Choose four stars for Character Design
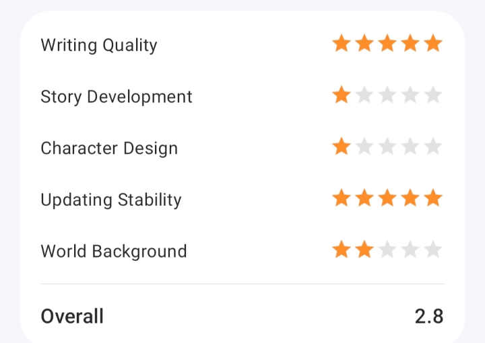This screenshot has height=343, width=485. [x=410, y=147]
